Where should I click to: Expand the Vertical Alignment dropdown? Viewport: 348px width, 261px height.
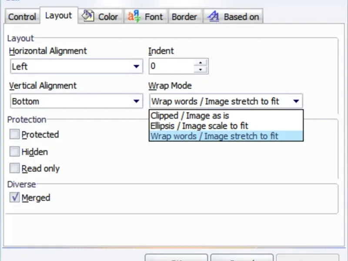(x=137, y=101)
